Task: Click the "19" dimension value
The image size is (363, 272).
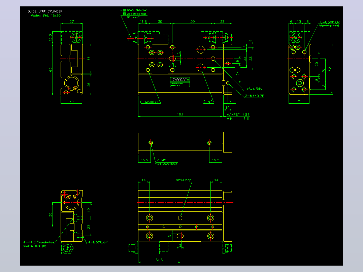Action: coord(89,210)
